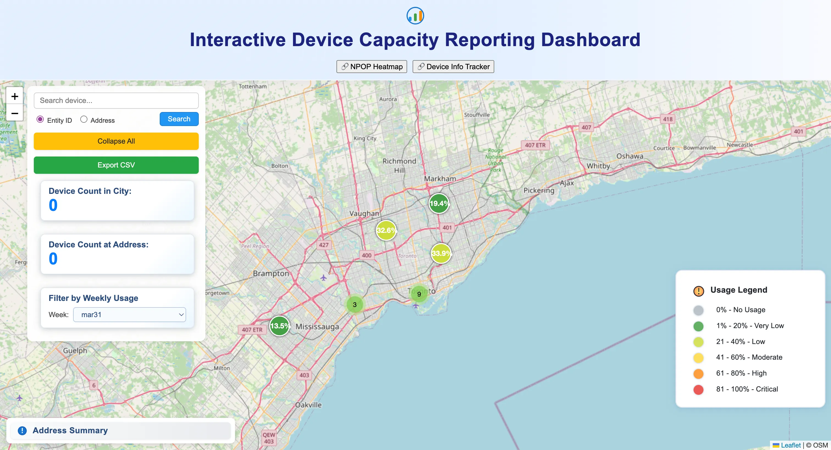Click the Search button
This screenshot has width=831, height=450.
179,119
